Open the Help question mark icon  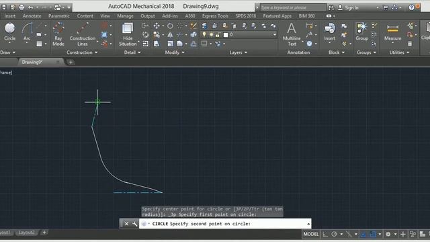[411, 7]
